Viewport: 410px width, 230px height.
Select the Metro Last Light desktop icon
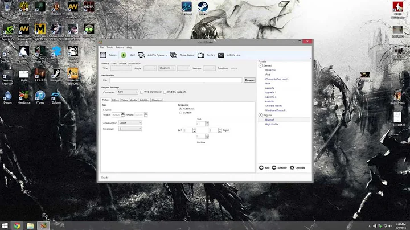pyautogui.click(x=40, y=32)
